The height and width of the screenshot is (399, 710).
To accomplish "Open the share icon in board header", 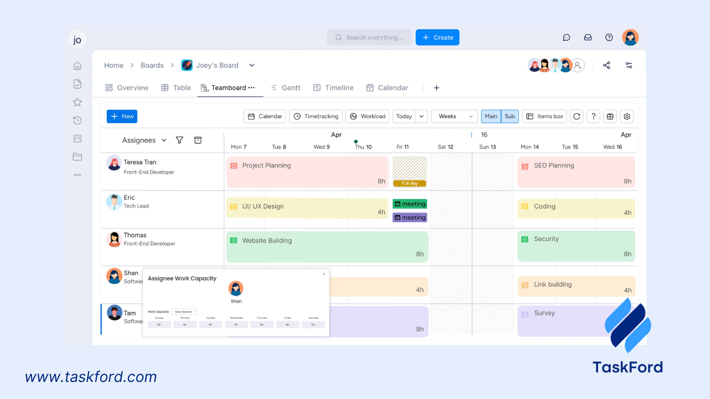I will (606, 65).
